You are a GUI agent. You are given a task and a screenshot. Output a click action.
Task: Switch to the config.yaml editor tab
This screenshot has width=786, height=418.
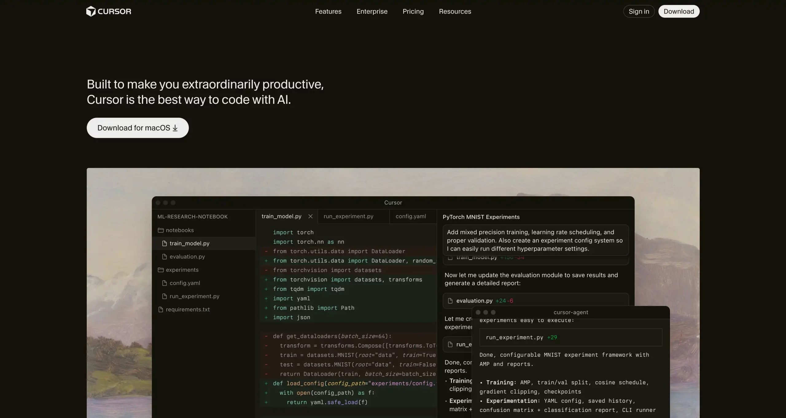point(411,216)
